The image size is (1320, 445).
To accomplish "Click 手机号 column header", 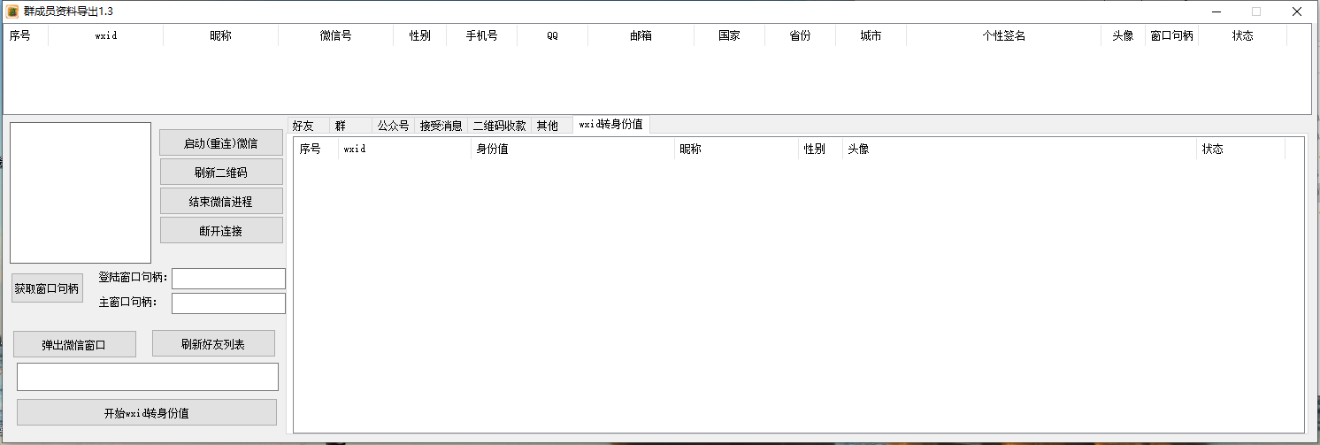I will [481, 36].
